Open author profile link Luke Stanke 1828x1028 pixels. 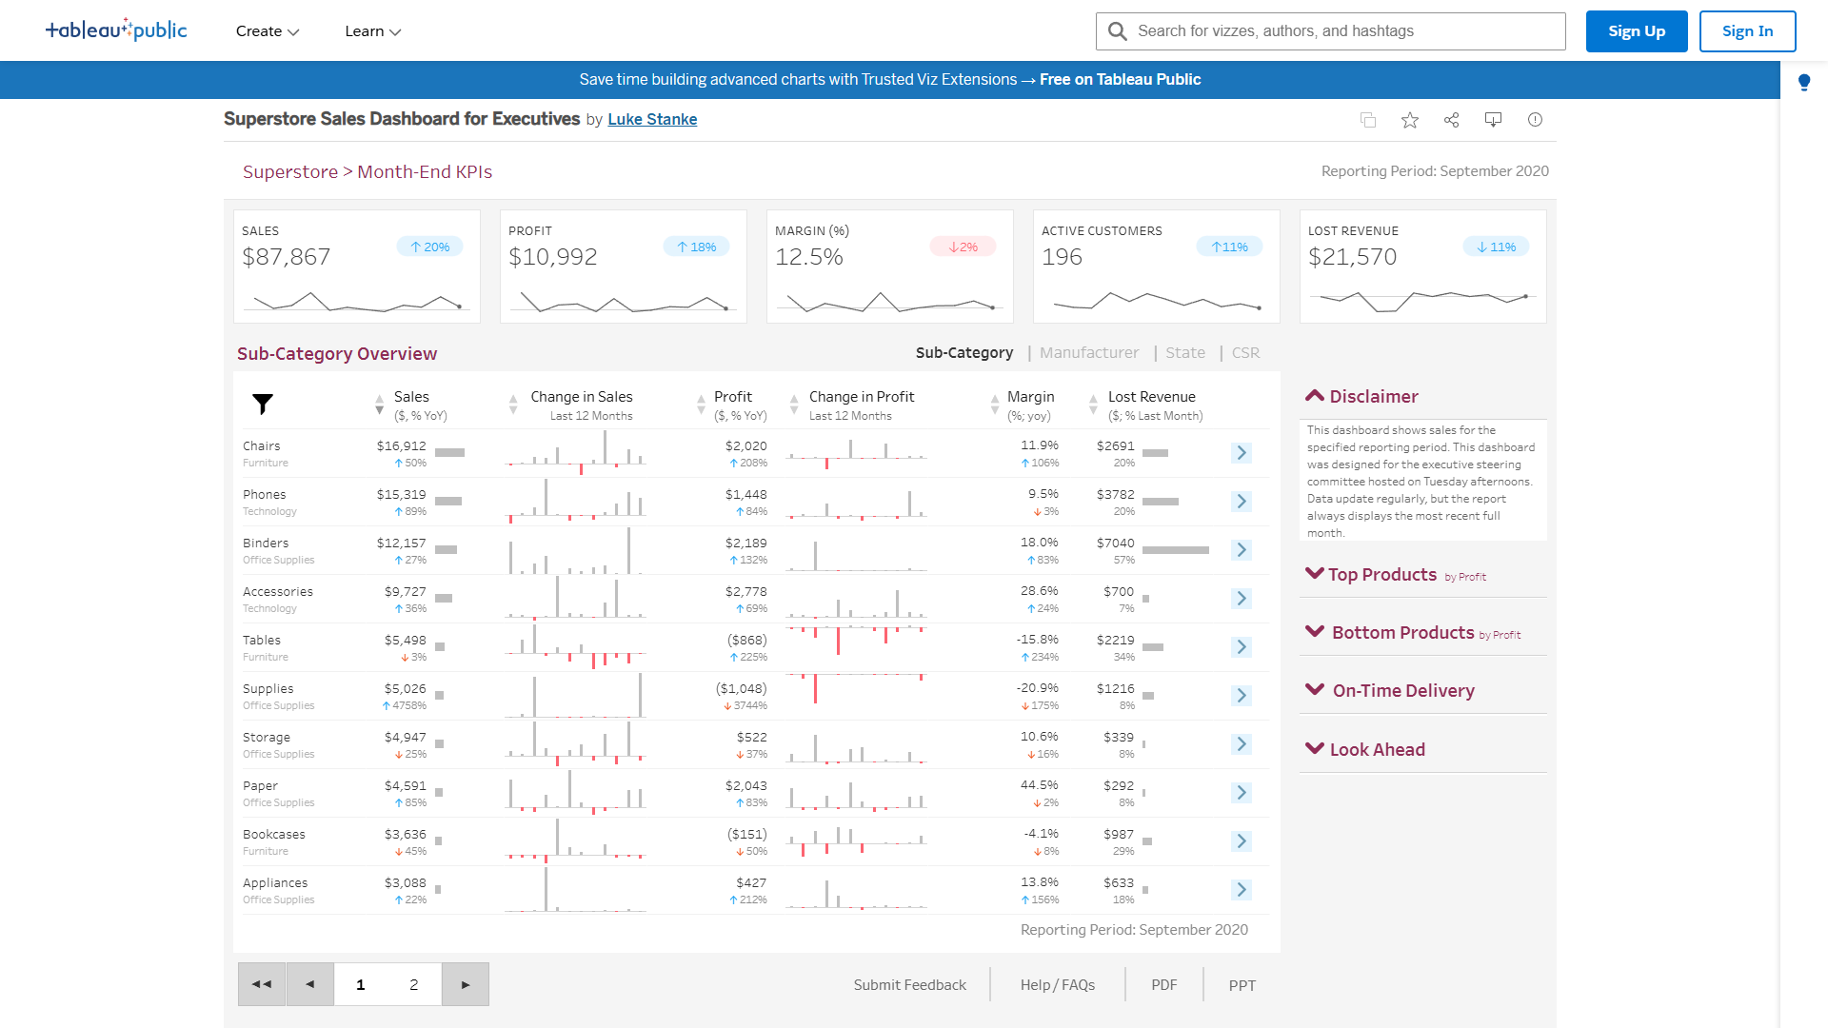click(652, 119)
